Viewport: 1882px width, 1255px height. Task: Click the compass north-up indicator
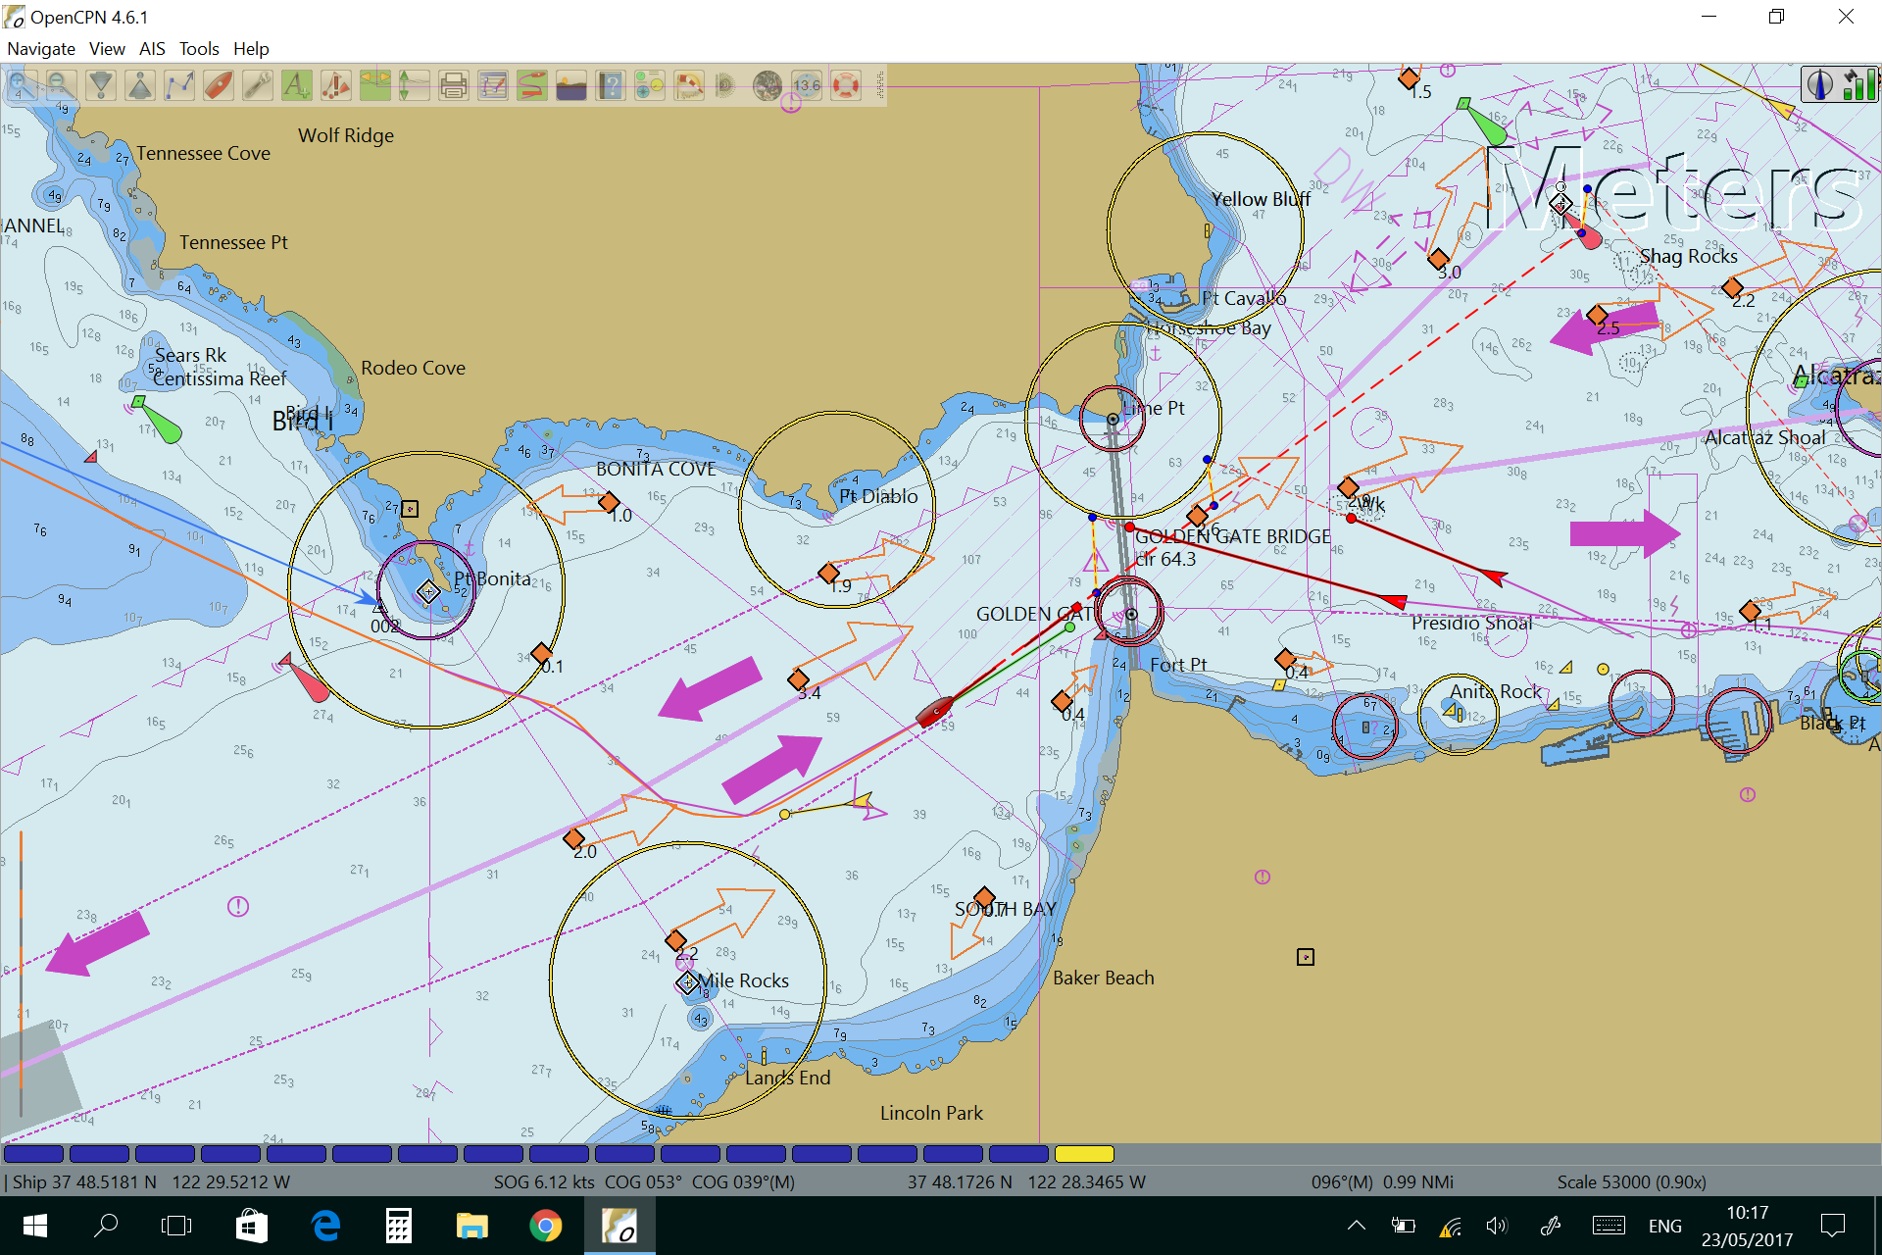(x=1820, y=84)
